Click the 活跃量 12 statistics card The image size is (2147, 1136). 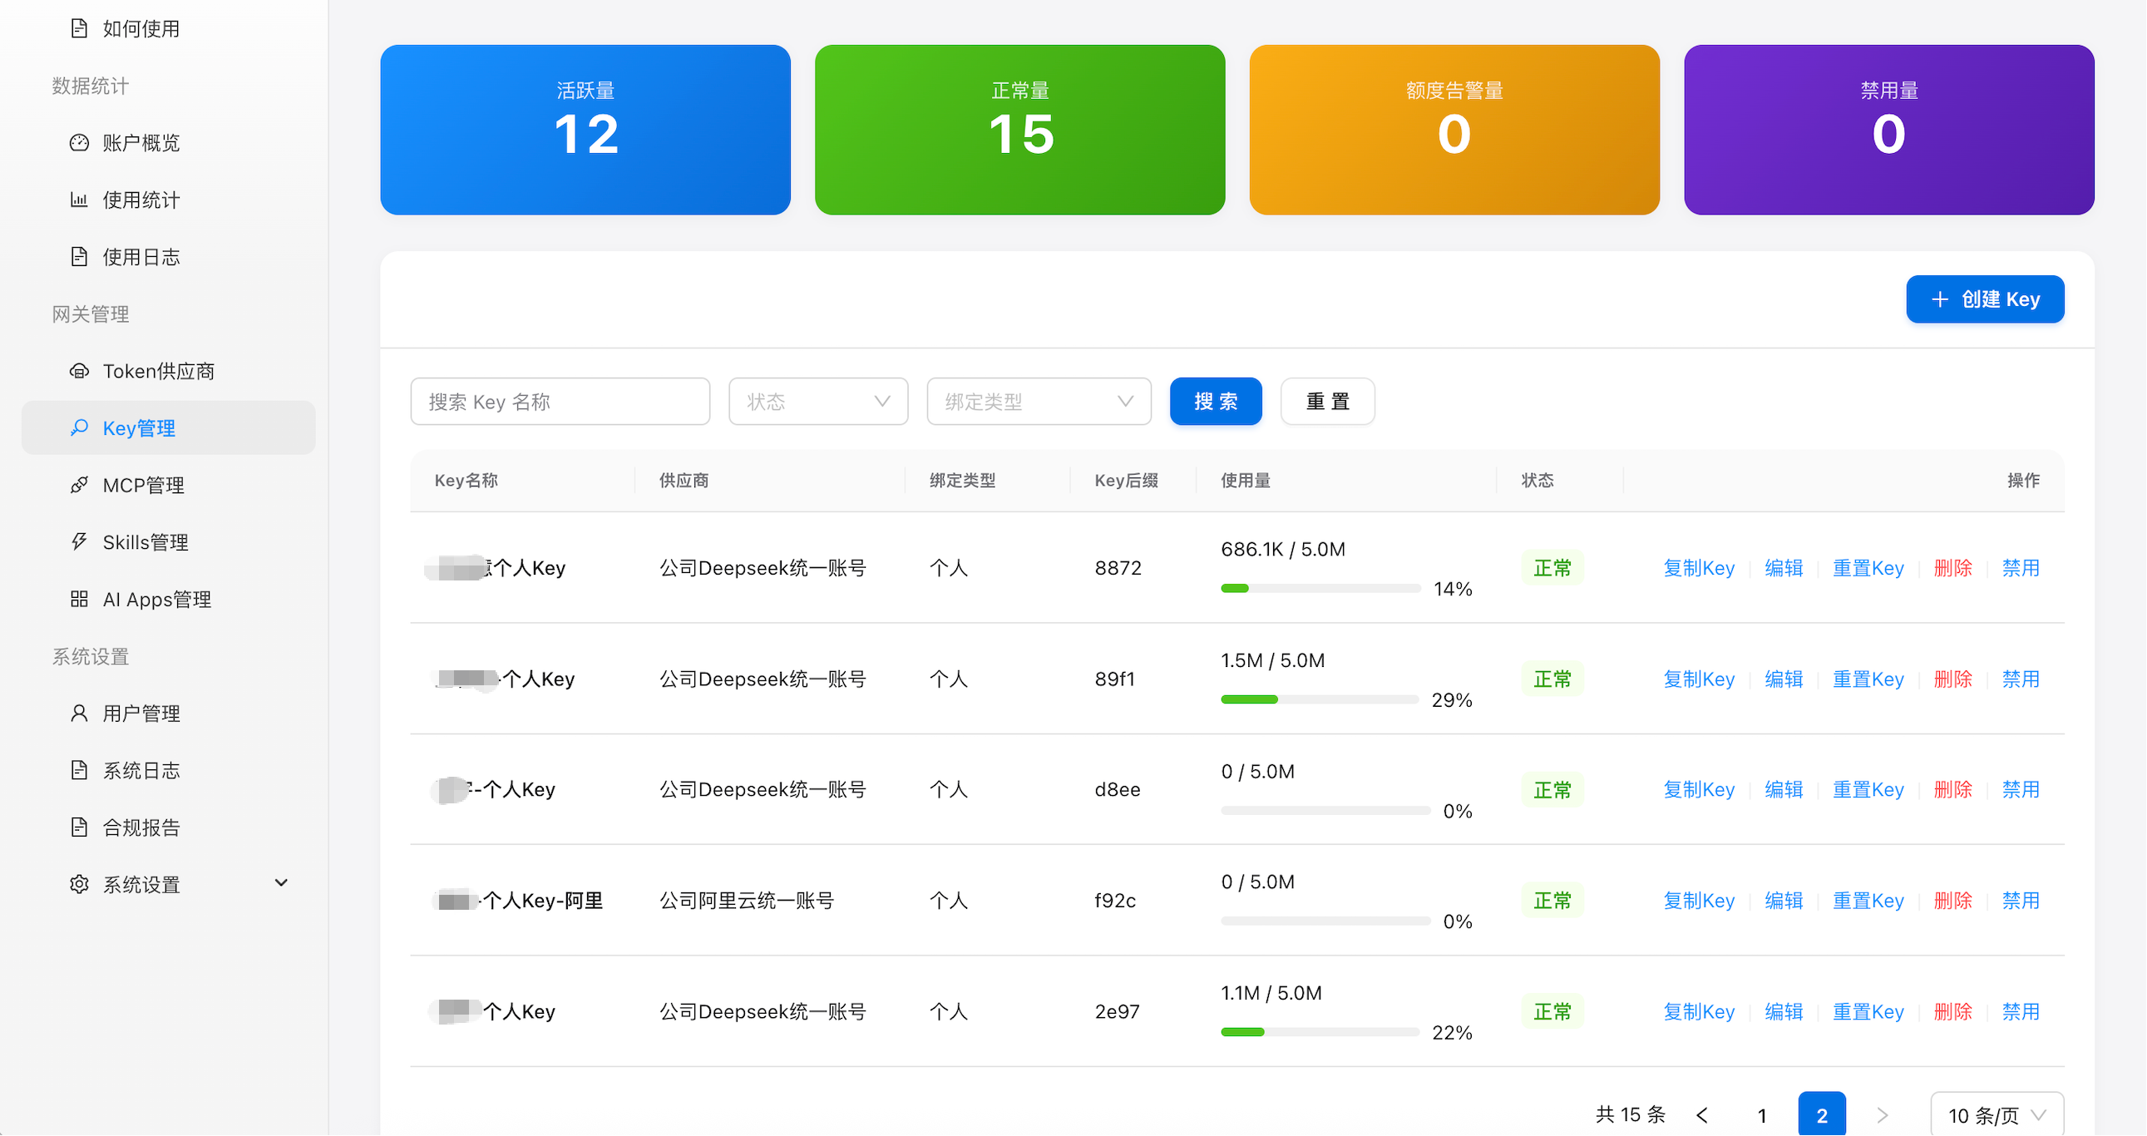(x=586, y=130)
